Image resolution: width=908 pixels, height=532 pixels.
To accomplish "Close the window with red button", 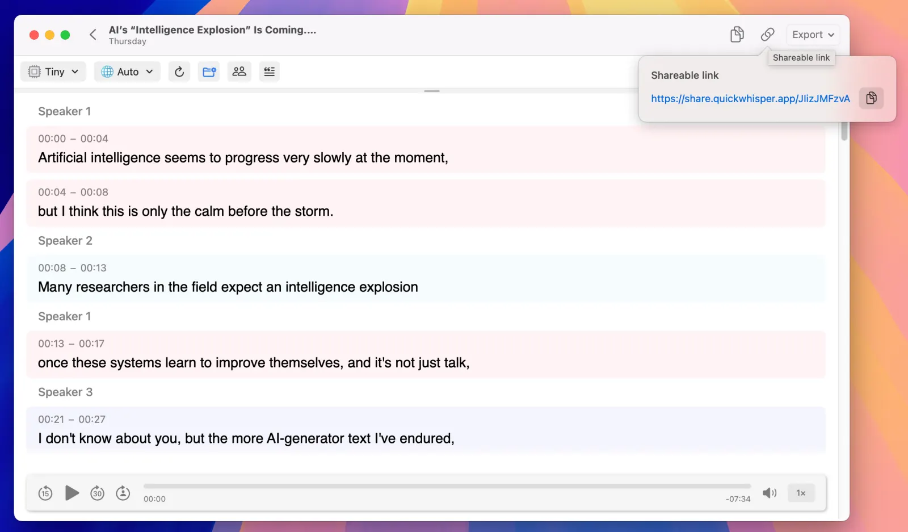I will (x=34, y=35).
